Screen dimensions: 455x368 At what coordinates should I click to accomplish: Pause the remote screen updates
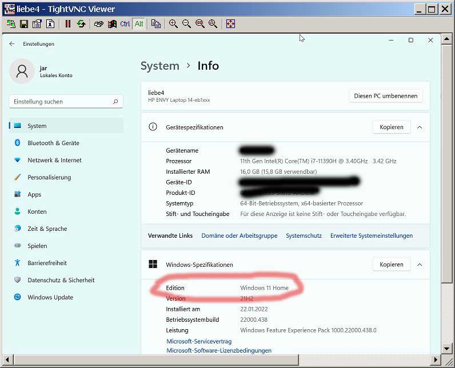(68, 24)
